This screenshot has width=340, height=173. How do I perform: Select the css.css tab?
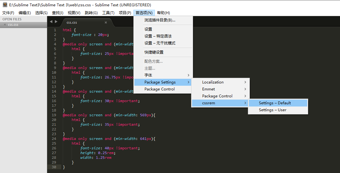[87, 22]
